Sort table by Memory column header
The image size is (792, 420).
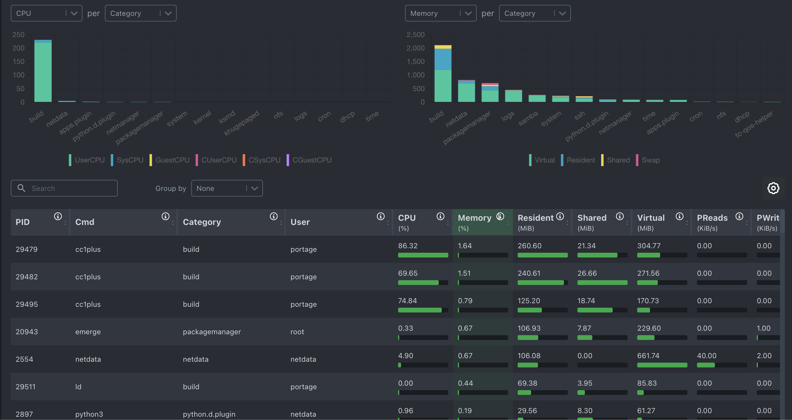point(474,218)
